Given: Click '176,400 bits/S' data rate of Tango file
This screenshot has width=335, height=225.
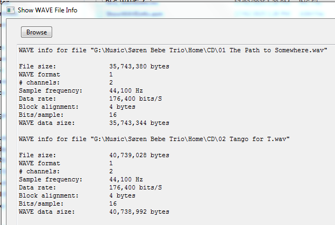Looking at the screenshot, I should click(136, 187).
